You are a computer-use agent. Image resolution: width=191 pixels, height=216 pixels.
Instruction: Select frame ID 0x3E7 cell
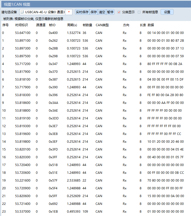click(x=53, y=126)
